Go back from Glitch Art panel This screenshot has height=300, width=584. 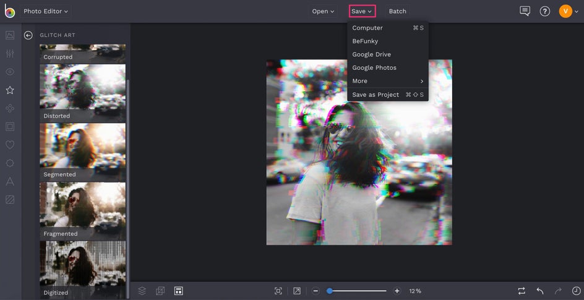(28, 35)
